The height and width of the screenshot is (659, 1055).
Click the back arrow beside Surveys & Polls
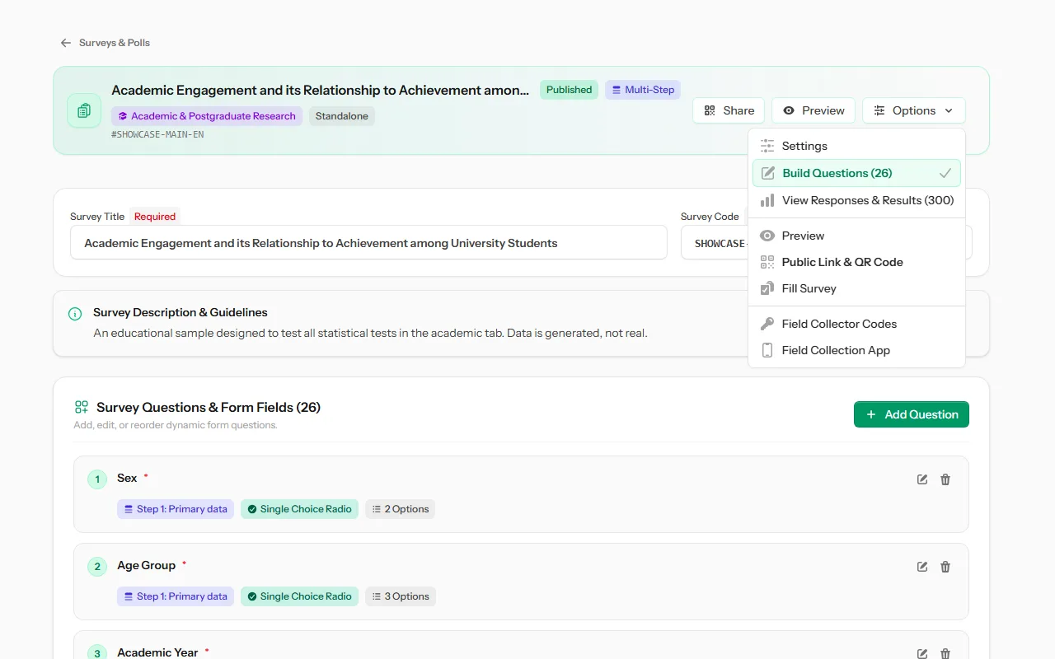click(x=66, y=43)
